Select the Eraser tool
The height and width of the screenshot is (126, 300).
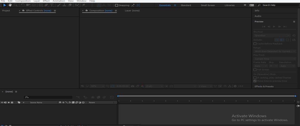pos(70,5)
